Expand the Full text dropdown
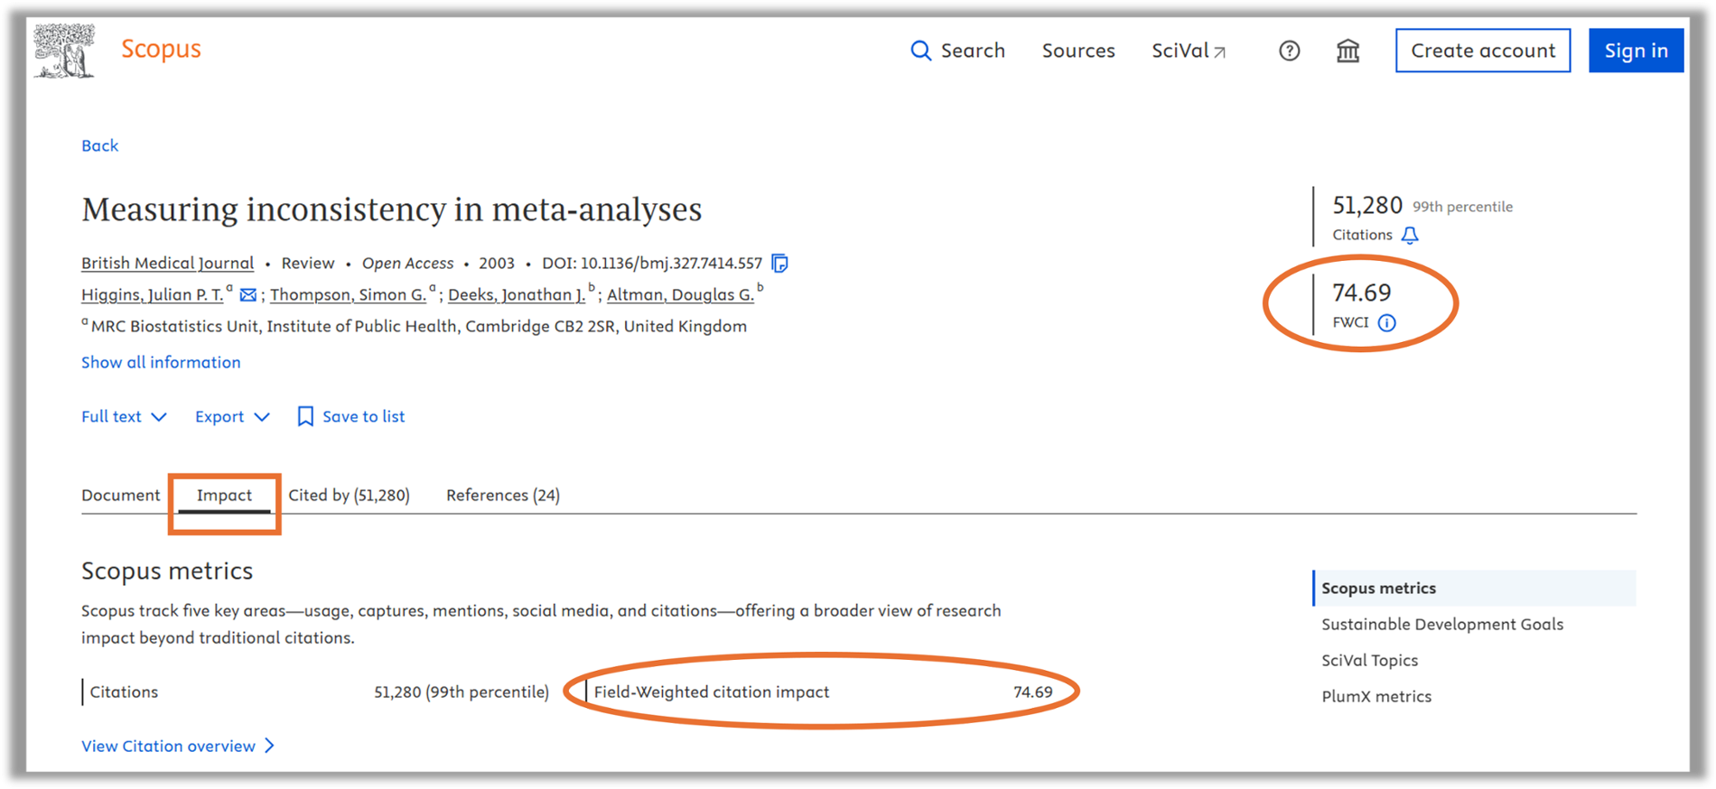 coord(124,416)
